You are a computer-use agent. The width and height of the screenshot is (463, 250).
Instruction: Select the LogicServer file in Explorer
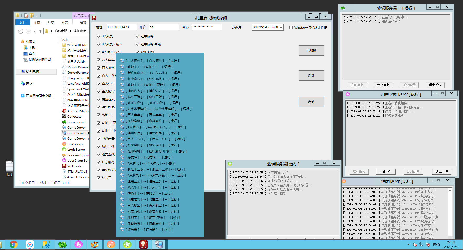pos(76,150)
